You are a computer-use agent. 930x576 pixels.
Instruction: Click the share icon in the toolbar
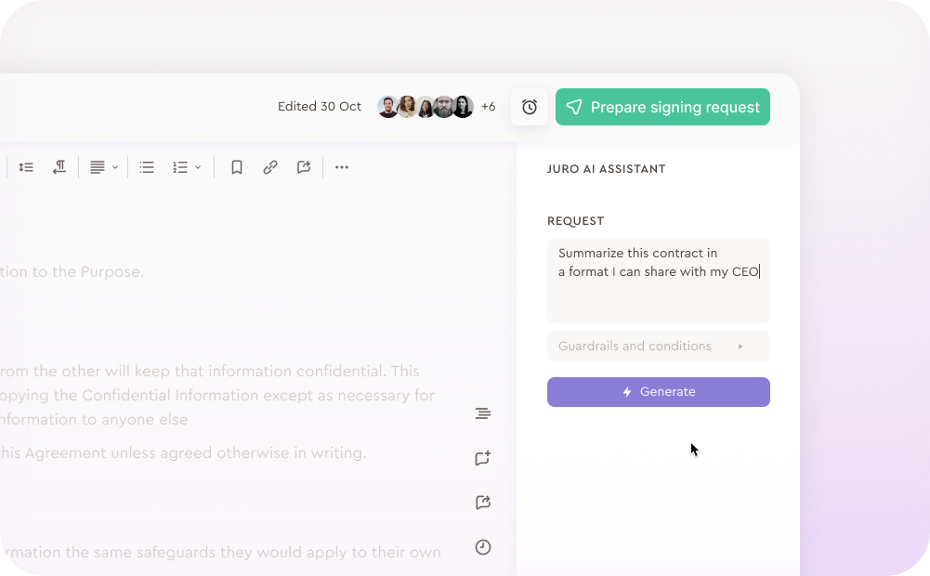(x=303, y=167)
